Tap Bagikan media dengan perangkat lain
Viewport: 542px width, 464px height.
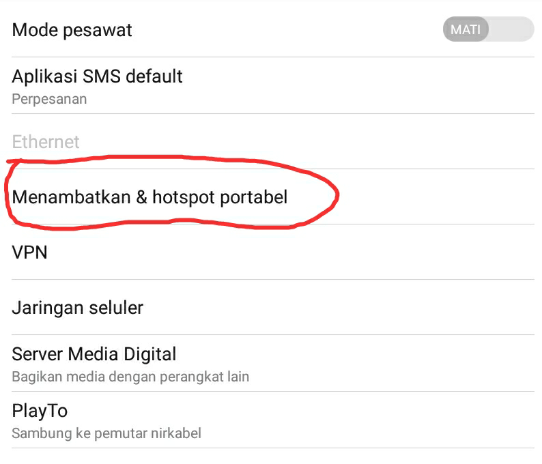pos(130,377)
